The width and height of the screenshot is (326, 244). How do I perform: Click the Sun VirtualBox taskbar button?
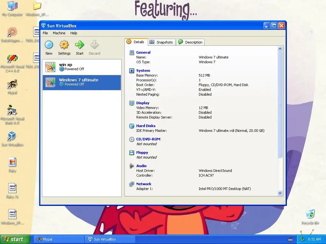click(110, 239)
